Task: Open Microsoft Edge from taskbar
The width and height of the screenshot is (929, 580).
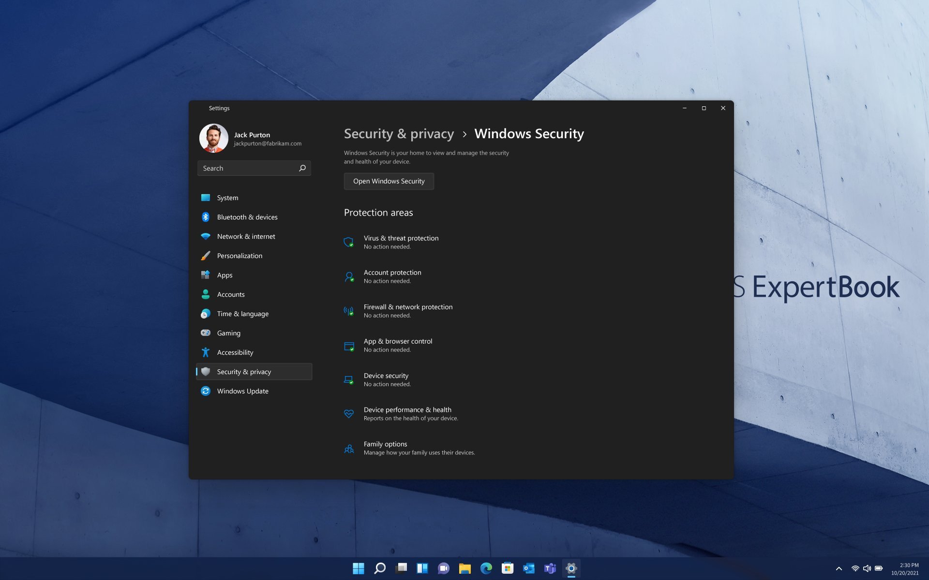Action: tap(486, 568)
